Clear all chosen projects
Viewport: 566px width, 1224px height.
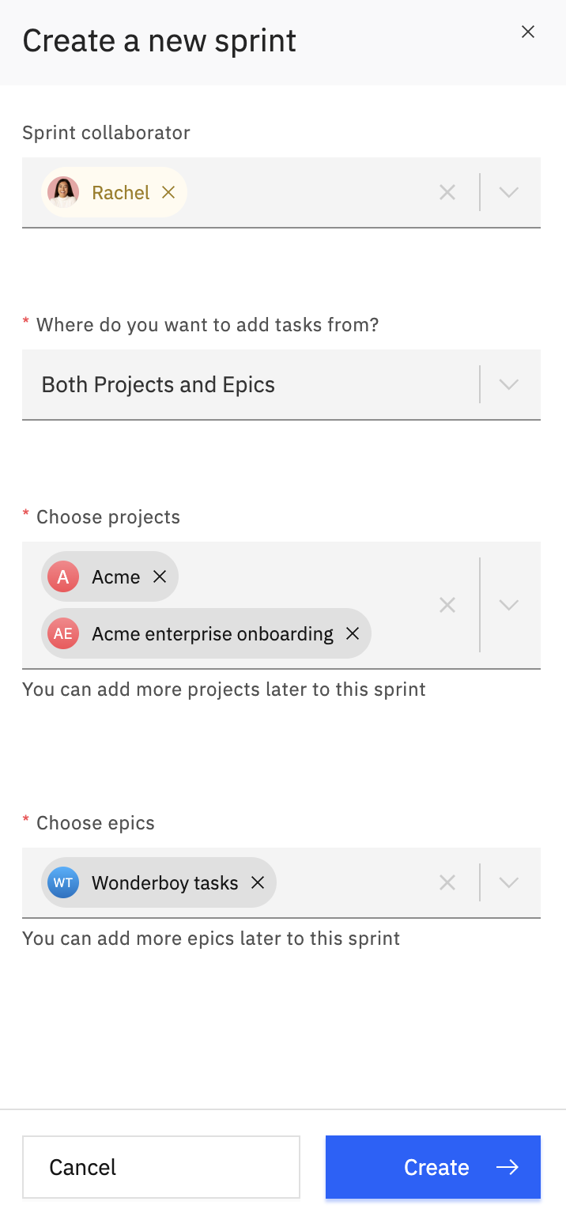click(x=447, y=605)
